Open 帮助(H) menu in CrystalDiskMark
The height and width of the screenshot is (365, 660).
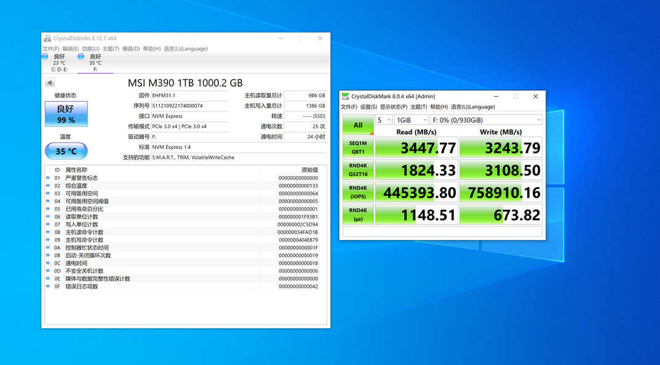[x=439, y=107]
